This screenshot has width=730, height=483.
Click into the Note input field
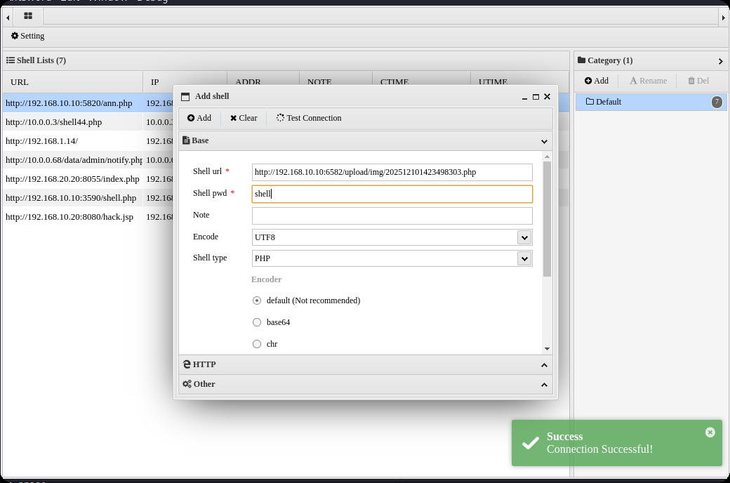point(392,216)
